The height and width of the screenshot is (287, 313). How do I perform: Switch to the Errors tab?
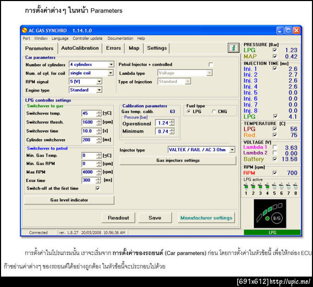[x=113, y=48]
